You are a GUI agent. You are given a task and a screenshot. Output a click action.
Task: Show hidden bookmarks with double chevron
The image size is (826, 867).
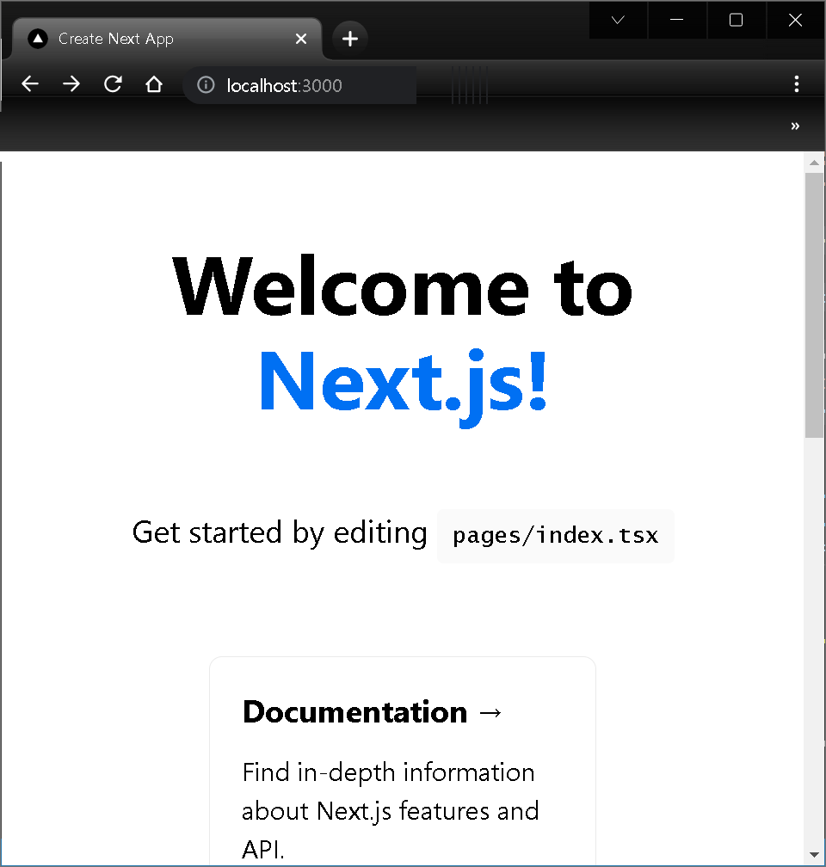point(795,126)
